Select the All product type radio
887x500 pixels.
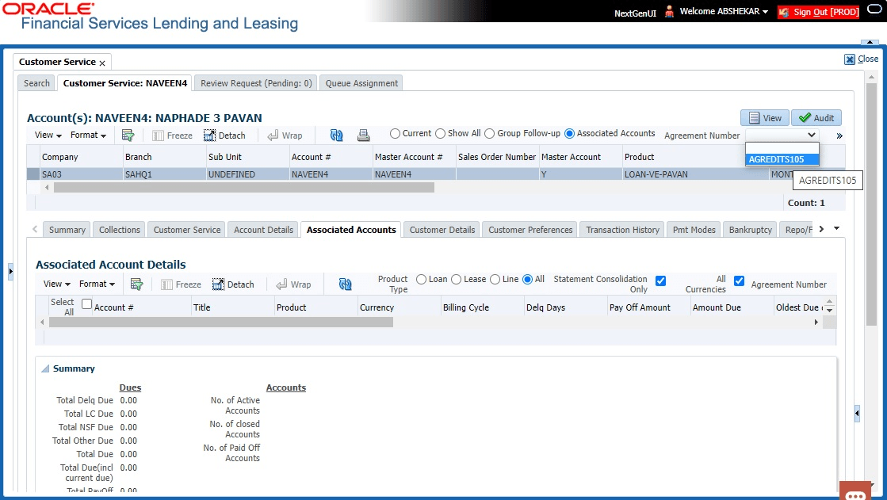click(527, 280)
